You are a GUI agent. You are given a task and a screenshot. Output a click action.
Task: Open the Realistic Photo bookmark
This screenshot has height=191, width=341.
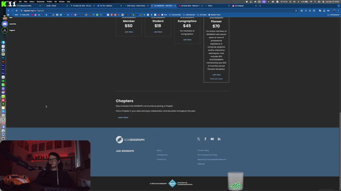coord(214,15)
